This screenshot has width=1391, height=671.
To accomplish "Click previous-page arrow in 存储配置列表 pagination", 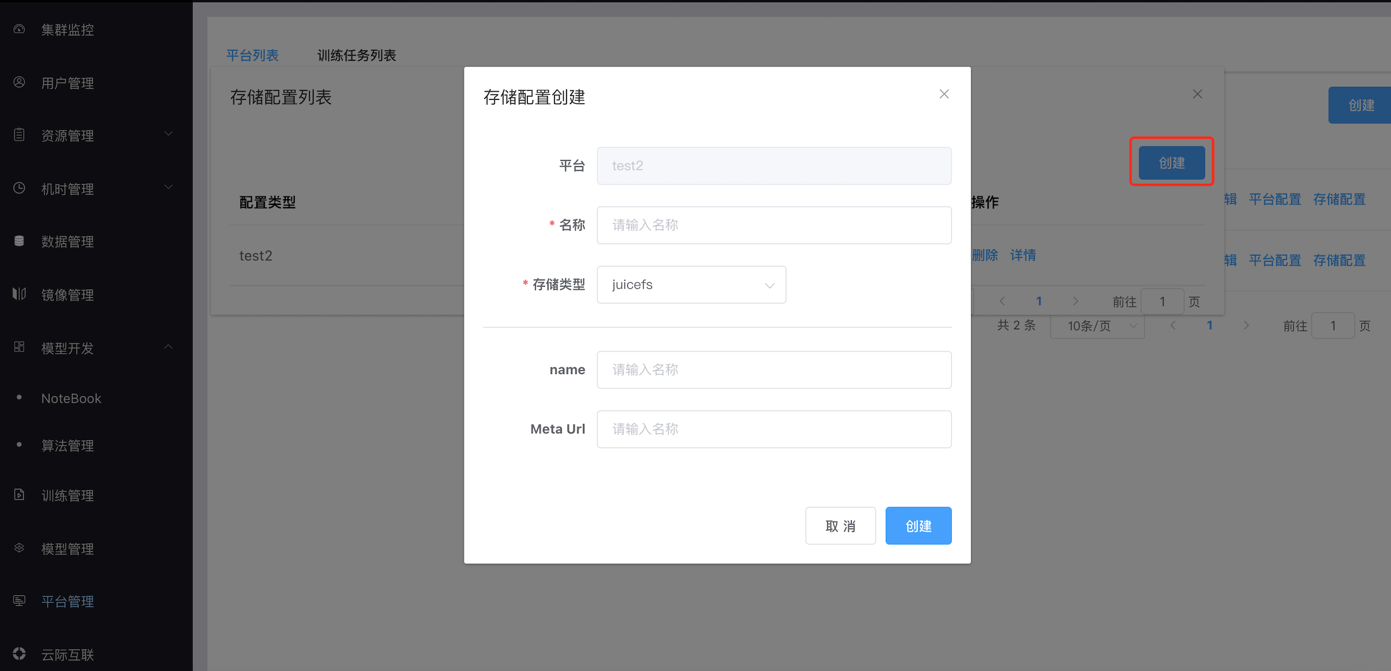I will pos(1002,301).
